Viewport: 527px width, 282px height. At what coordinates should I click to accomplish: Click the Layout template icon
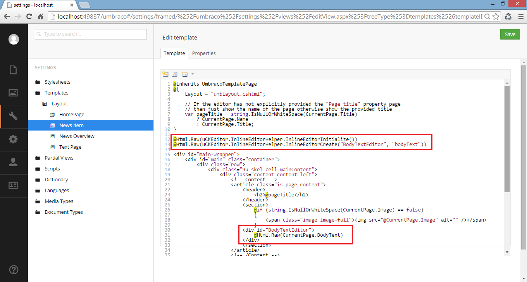pos(45,104)
